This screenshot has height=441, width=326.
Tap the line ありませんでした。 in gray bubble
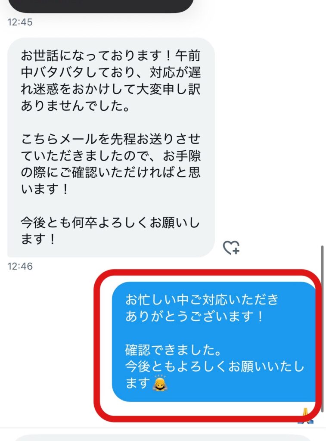(x=75, y=106)
